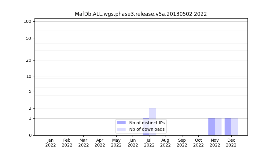Click the November distinct IPs bar
The width and height of the screenshot is (275, 152).
[x=211, y=126]
